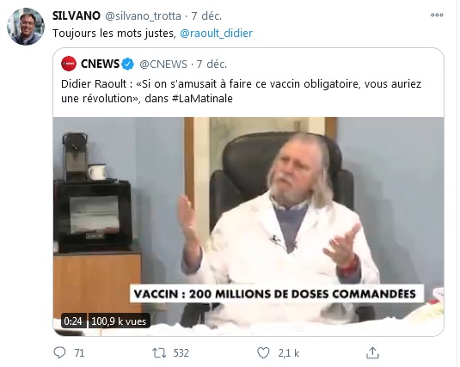Click the 532 retweet count
460x367 pixels.
coord(181,353)
